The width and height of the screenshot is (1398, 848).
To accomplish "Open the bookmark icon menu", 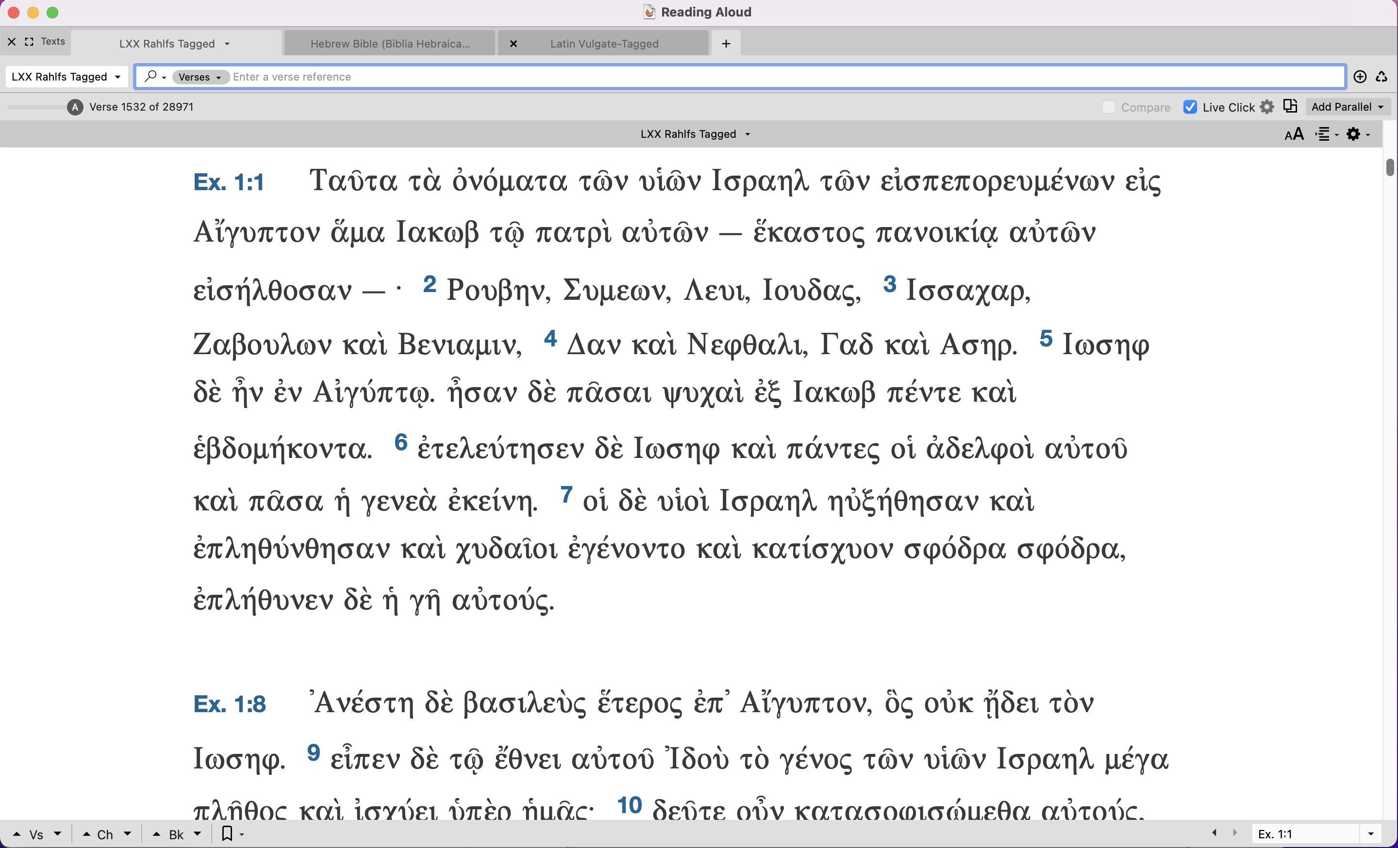I will coord(228,834).
